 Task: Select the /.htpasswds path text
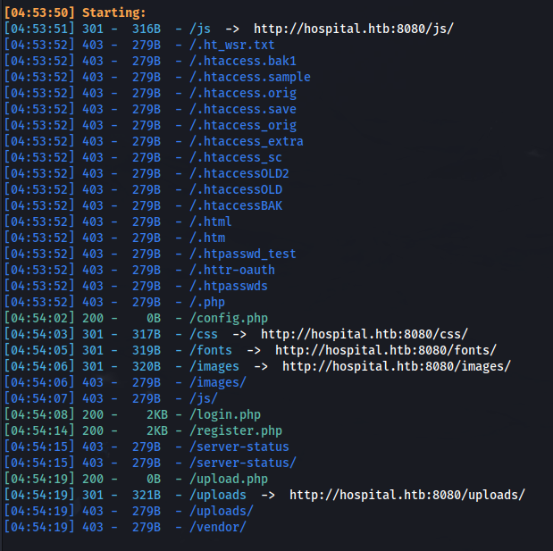tap(229, 286)
